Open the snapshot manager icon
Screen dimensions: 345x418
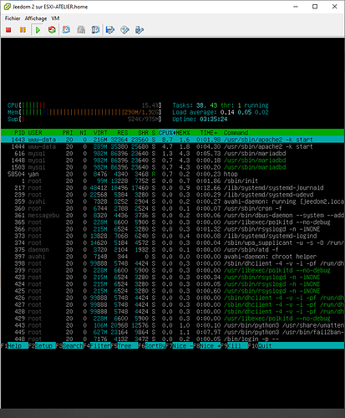pyautogui.click(x=95, y=29)
